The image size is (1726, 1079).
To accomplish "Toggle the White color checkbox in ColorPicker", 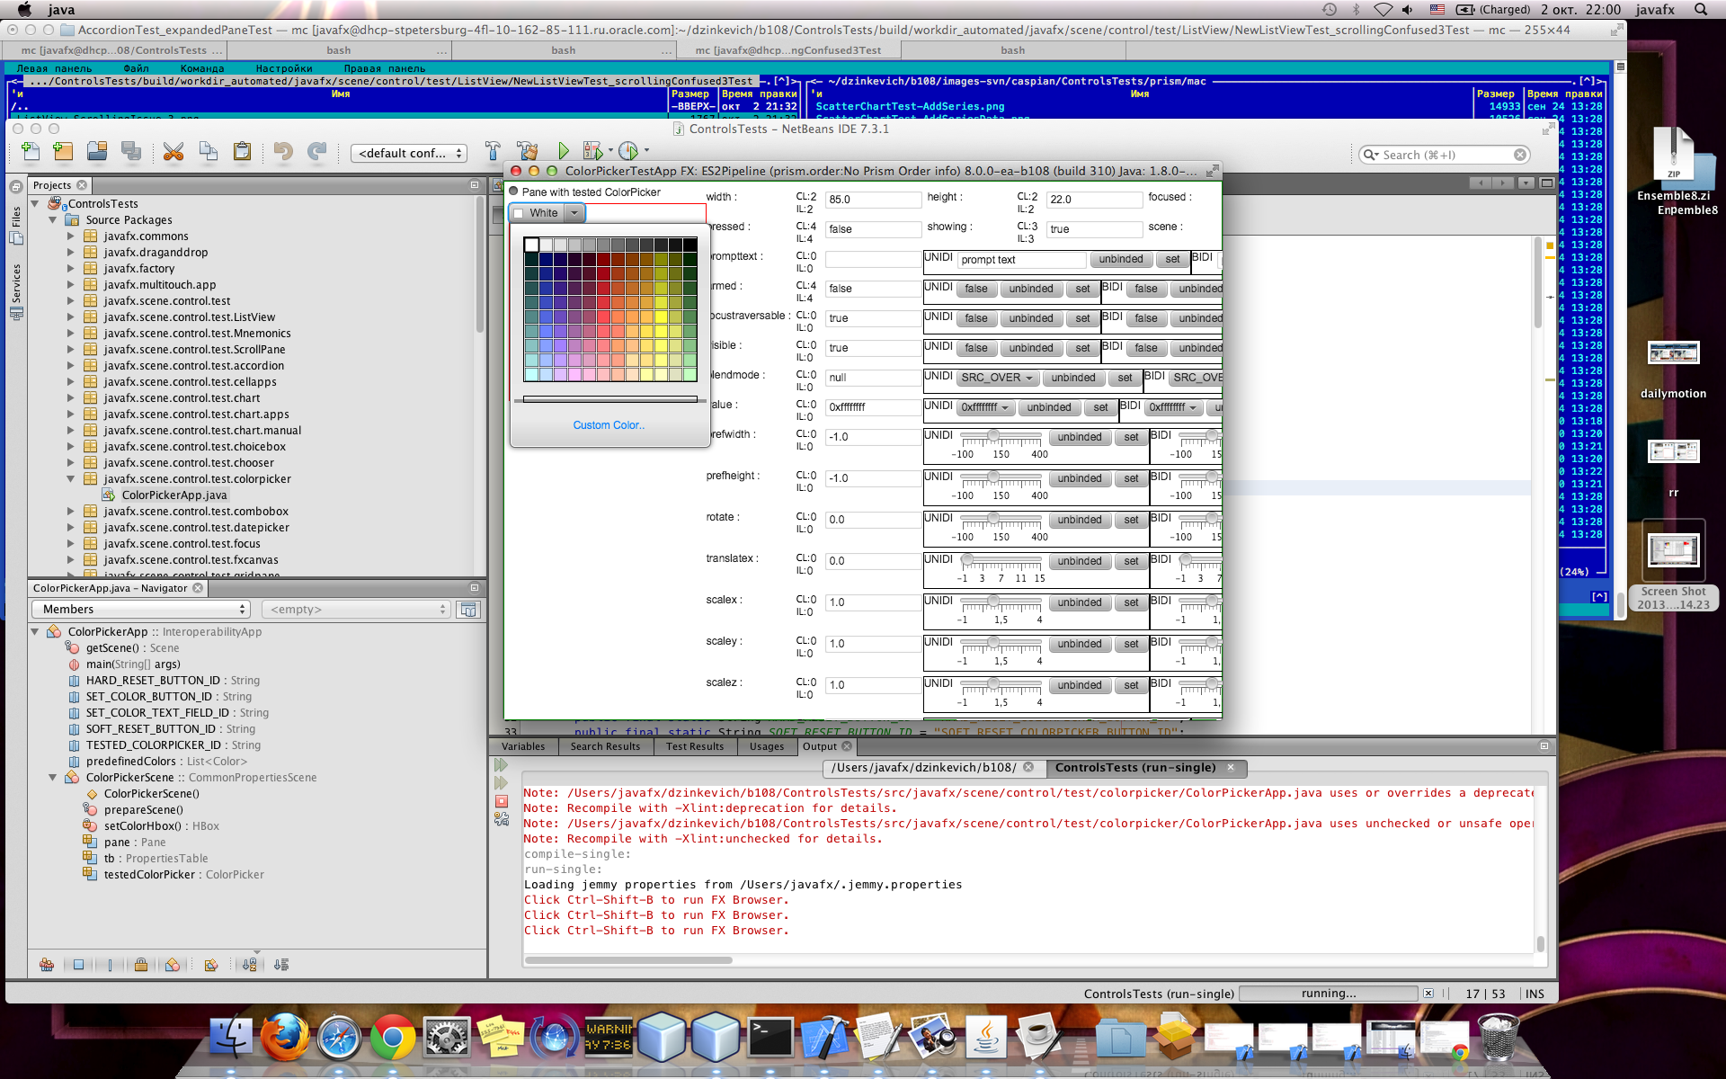I will (x=519, y=214).
